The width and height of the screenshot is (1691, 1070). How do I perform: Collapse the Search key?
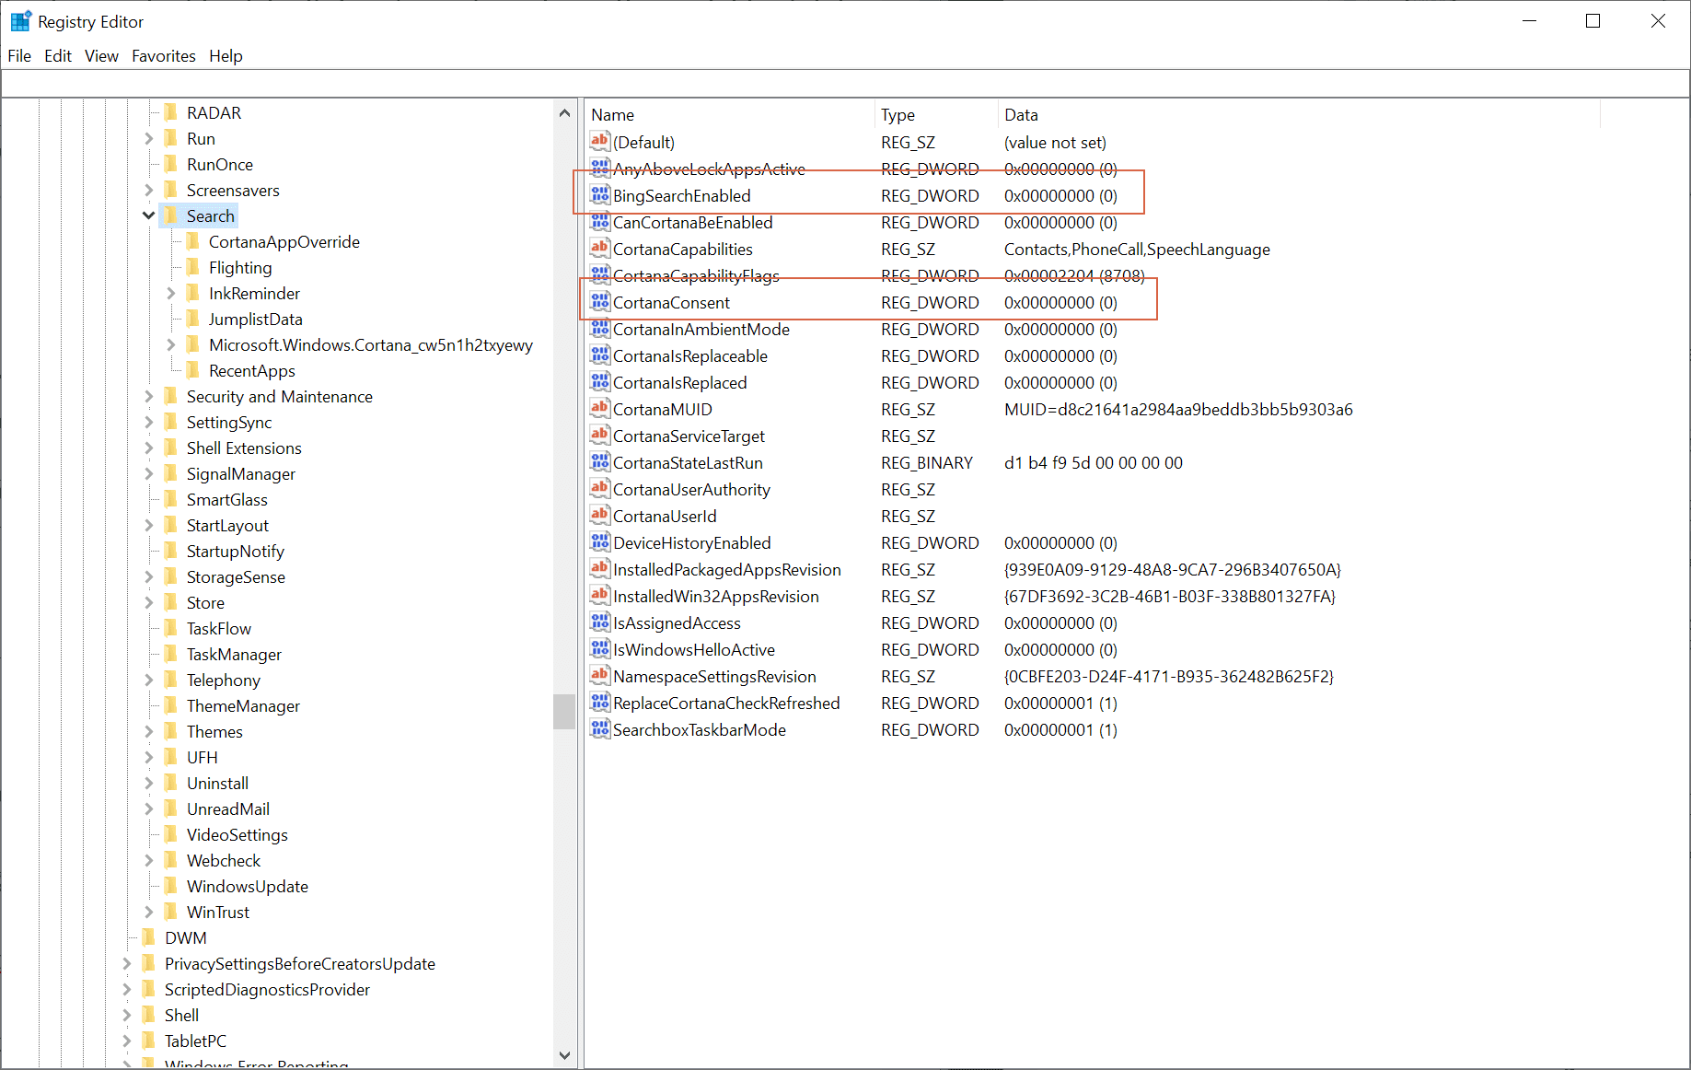tap(149, 215)
